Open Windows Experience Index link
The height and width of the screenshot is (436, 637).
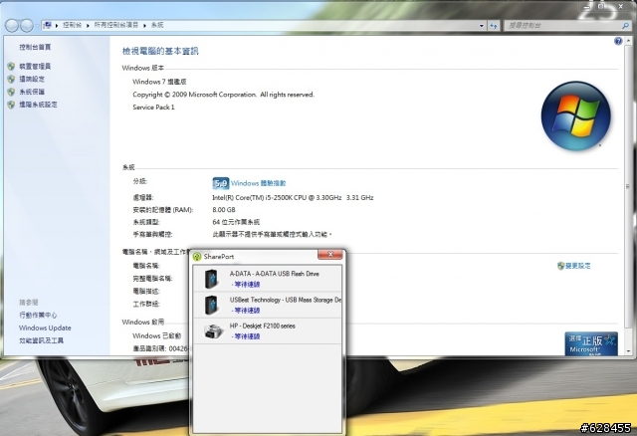[259, 183]
